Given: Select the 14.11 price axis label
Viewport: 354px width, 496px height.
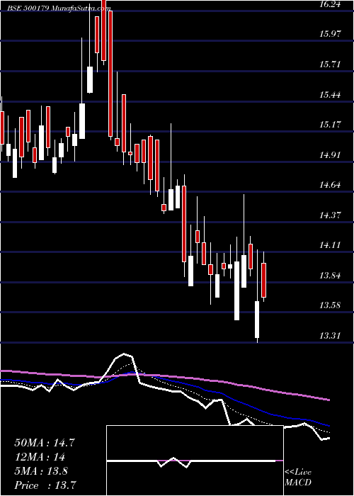Looking at the screenshot, I should pos(330,245).
